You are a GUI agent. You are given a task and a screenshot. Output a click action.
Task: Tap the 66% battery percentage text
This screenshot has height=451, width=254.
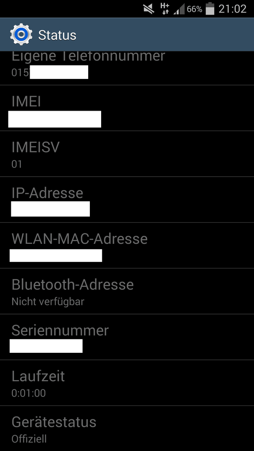(195, 9)
